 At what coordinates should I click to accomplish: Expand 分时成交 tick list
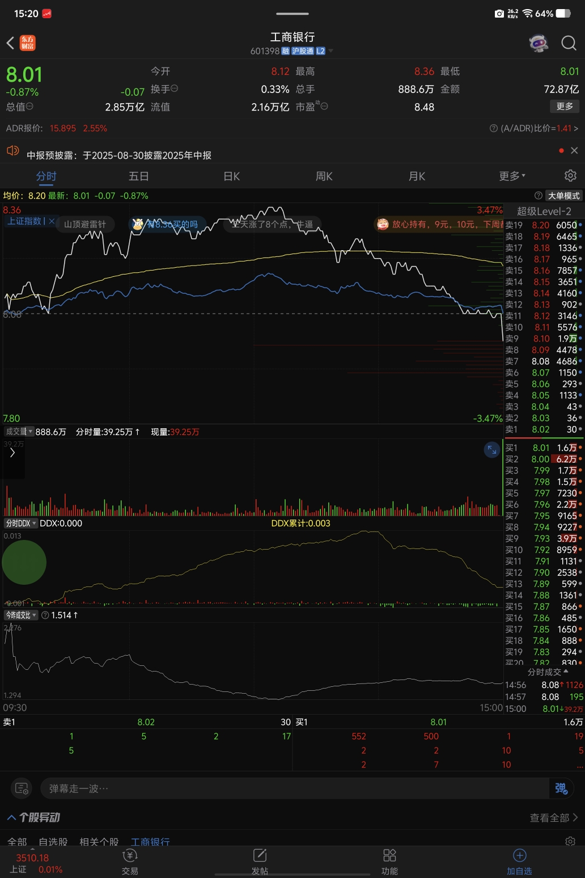coord(548,672)
